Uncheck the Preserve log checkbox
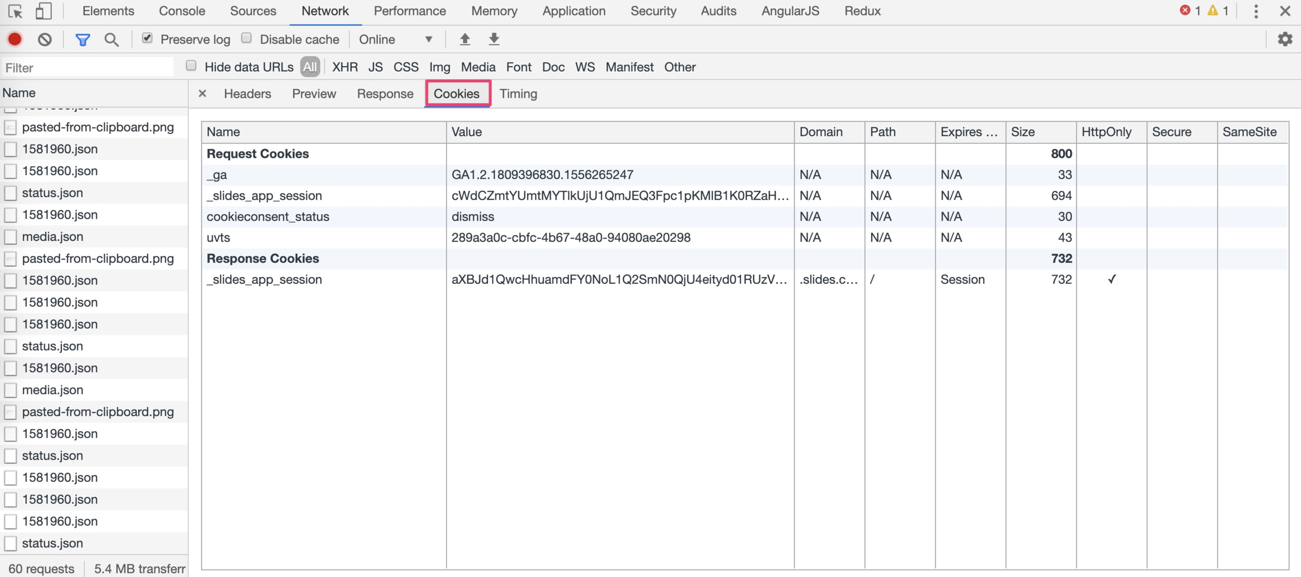The image size is (1301, 577). pyautogui.click(x=147, y=38)
